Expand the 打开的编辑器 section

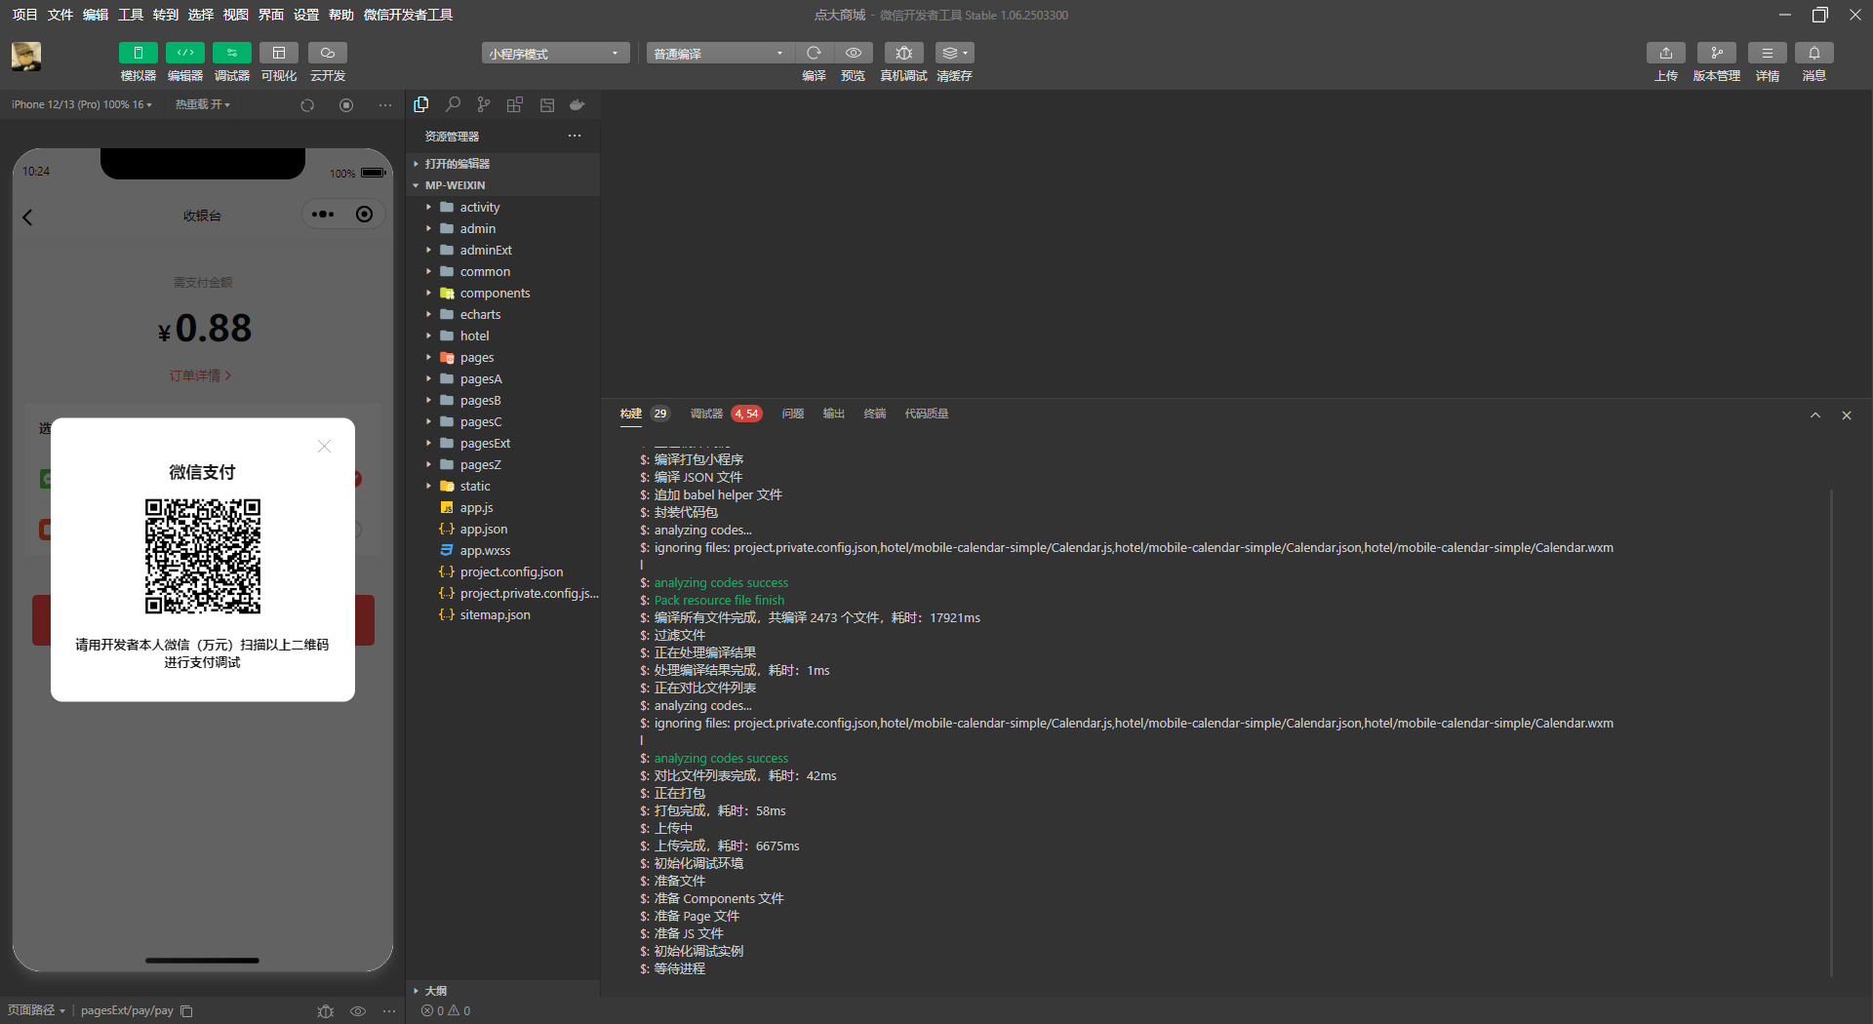click(502, 164)
